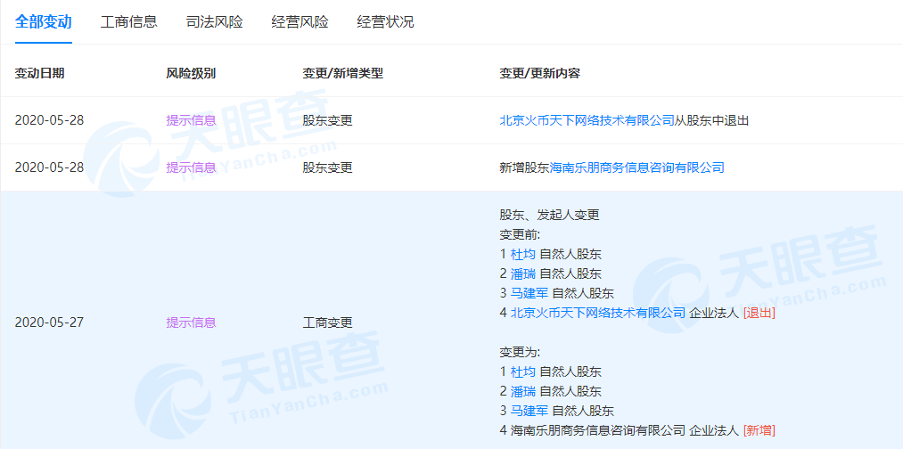Image resolution: width=903 pixels, height=449 pixels.
Task: Click the 变更/新增类型 column header
Action: (342, 74)
